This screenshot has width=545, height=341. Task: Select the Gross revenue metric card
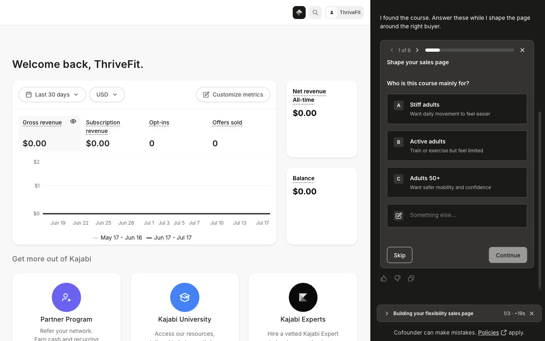coord(49,133)
